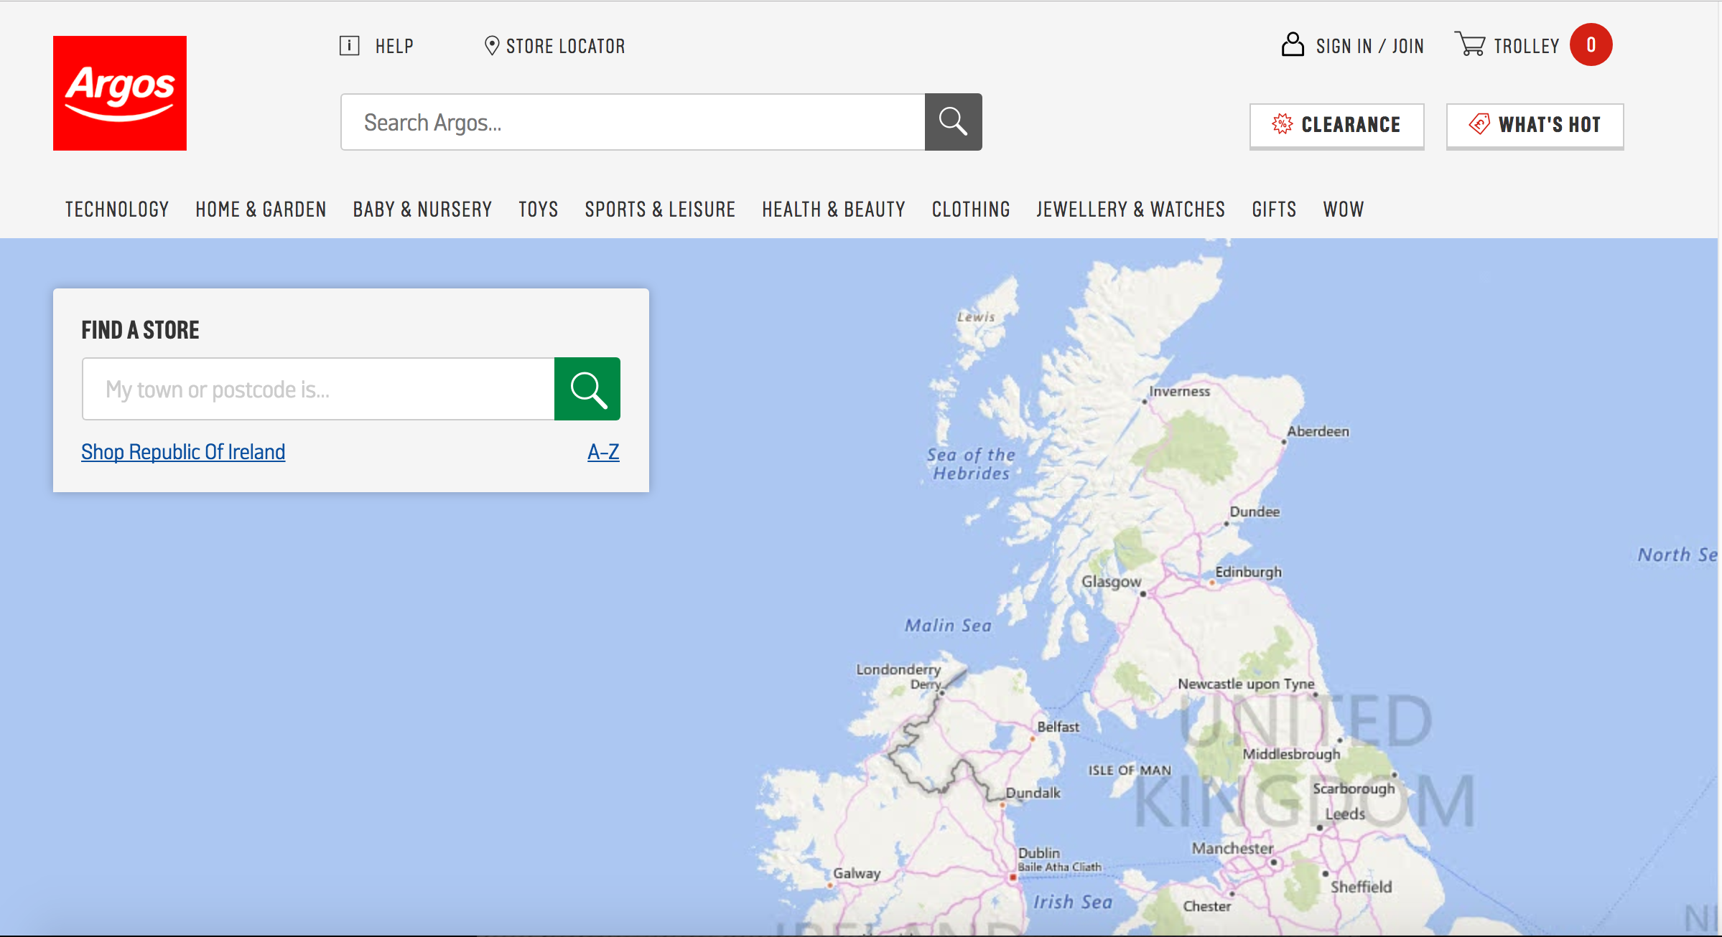
Task: Click the green store search magnifier button
Action: (x=587, y=389)
